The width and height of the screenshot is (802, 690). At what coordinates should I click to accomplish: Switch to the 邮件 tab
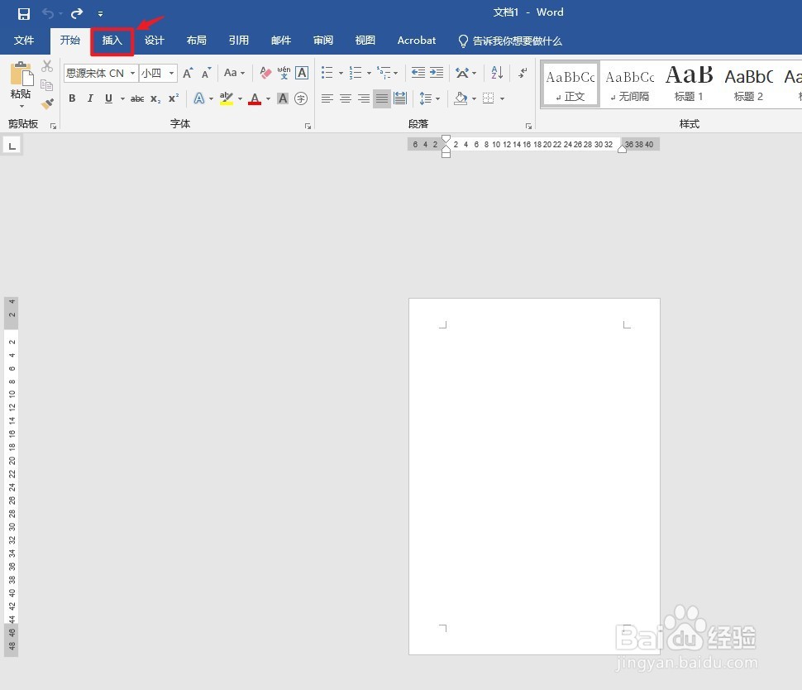[x=281, y=41]
